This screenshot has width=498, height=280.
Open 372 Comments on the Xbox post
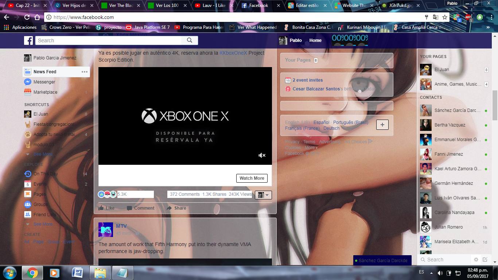(x=184, y=194)
